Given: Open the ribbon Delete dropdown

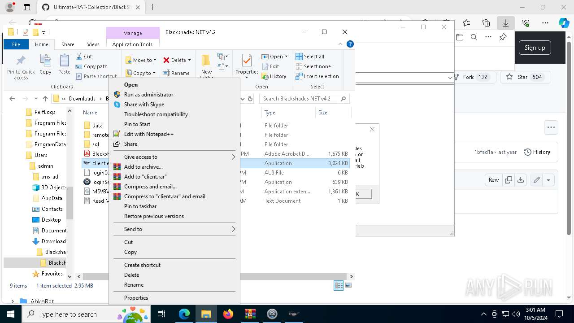Looking at the screenshot, I should coord(177,60).
